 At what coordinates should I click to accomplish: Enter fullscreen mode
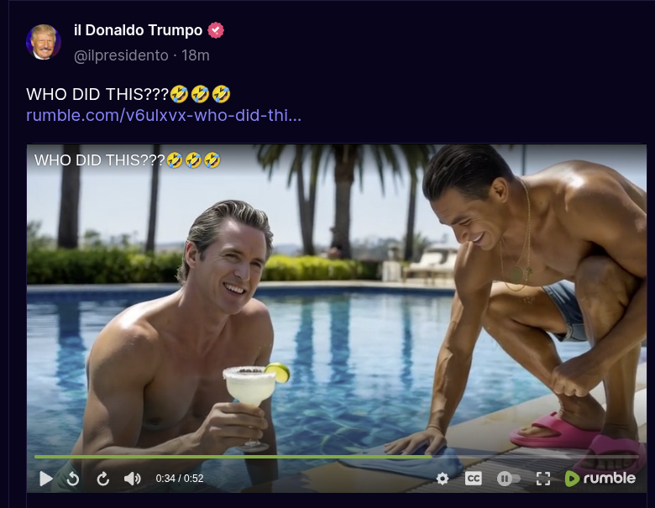[543, 479]
